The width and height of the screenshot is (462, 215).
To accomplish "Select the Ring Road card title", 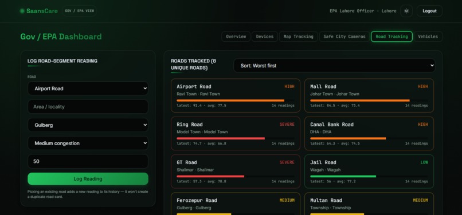I will 190,125.
